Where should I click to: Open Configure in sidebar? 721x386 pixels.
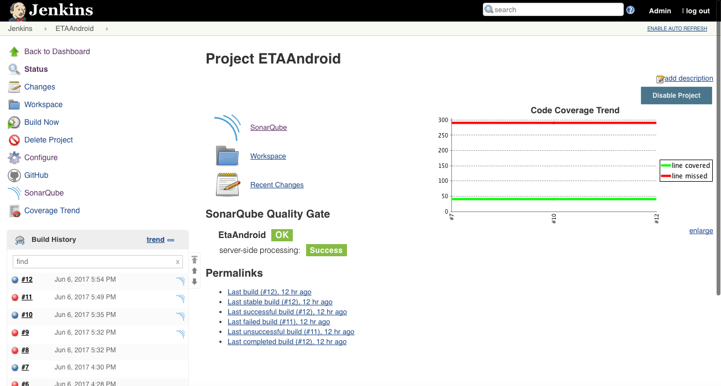coord(41,157)
